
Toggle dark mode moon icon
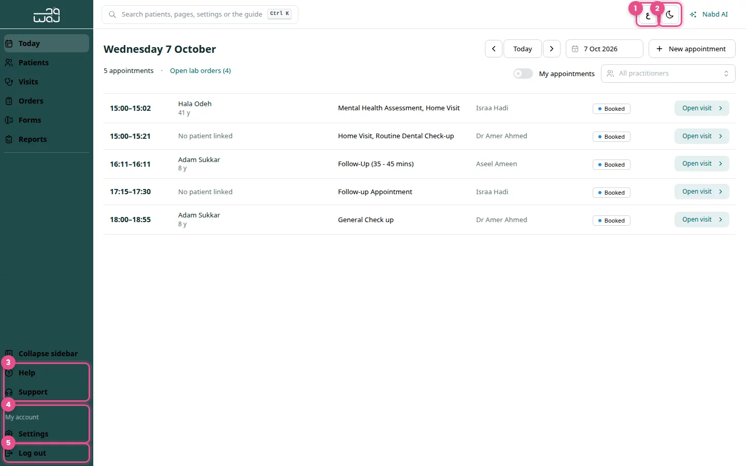pos(670,15)
